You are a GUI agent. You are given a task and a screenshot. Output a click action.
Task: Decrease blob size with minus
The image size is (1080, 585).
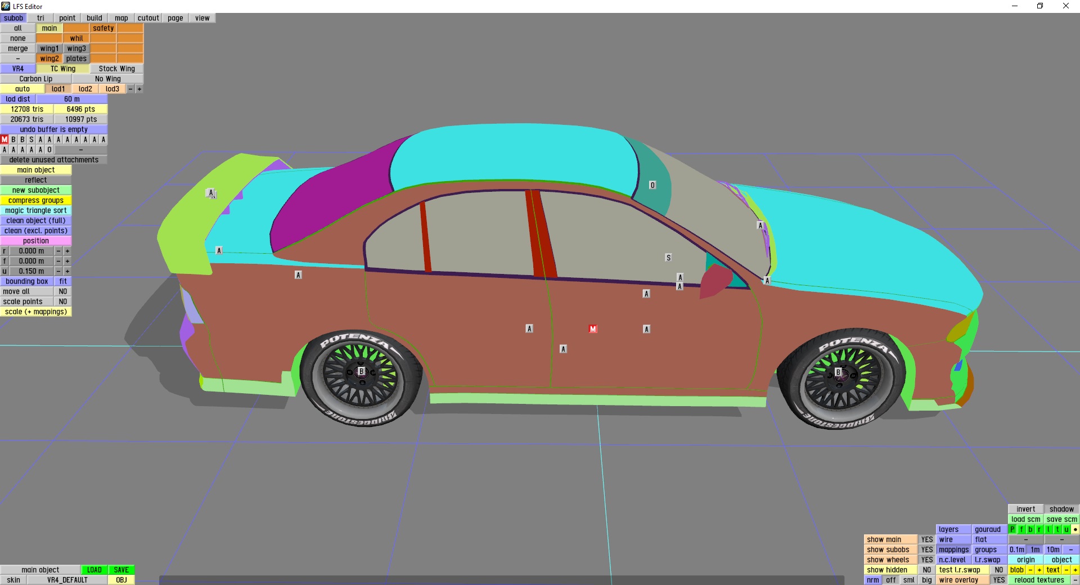click(1030, 570)
